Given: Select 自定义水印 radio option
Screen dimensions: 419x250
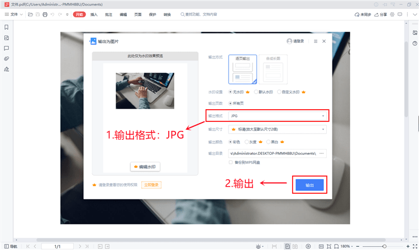Looking at the screenshot, I should tap(279, 92).
